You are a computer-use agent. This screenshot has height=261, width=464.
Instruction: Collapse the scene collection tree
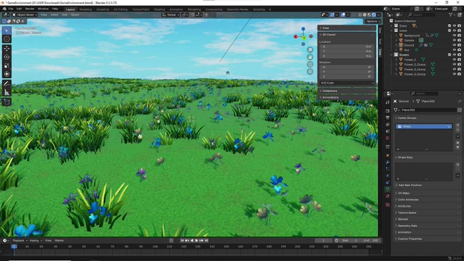[x=392, y=31]
